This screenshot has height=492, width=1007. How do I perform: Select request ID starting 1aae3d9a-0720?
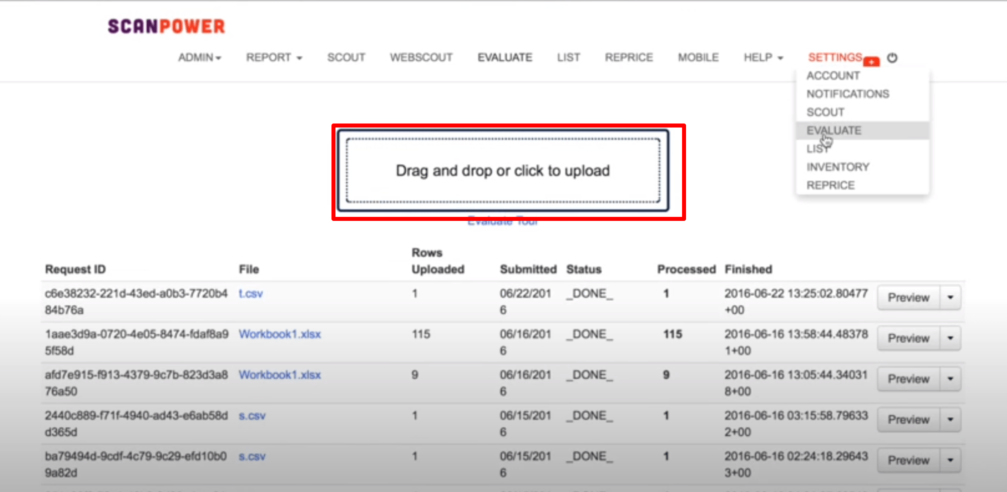137,342
